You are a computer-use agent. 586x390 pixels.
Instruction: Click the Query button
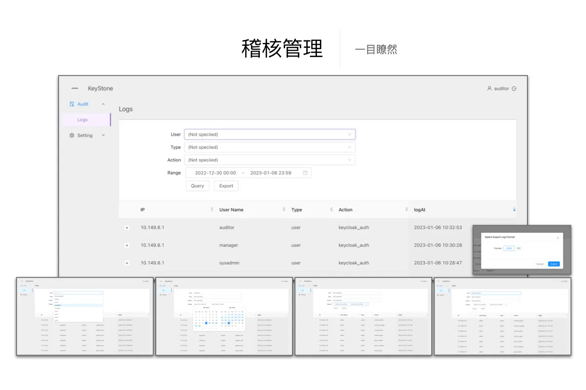click(197, 186)
